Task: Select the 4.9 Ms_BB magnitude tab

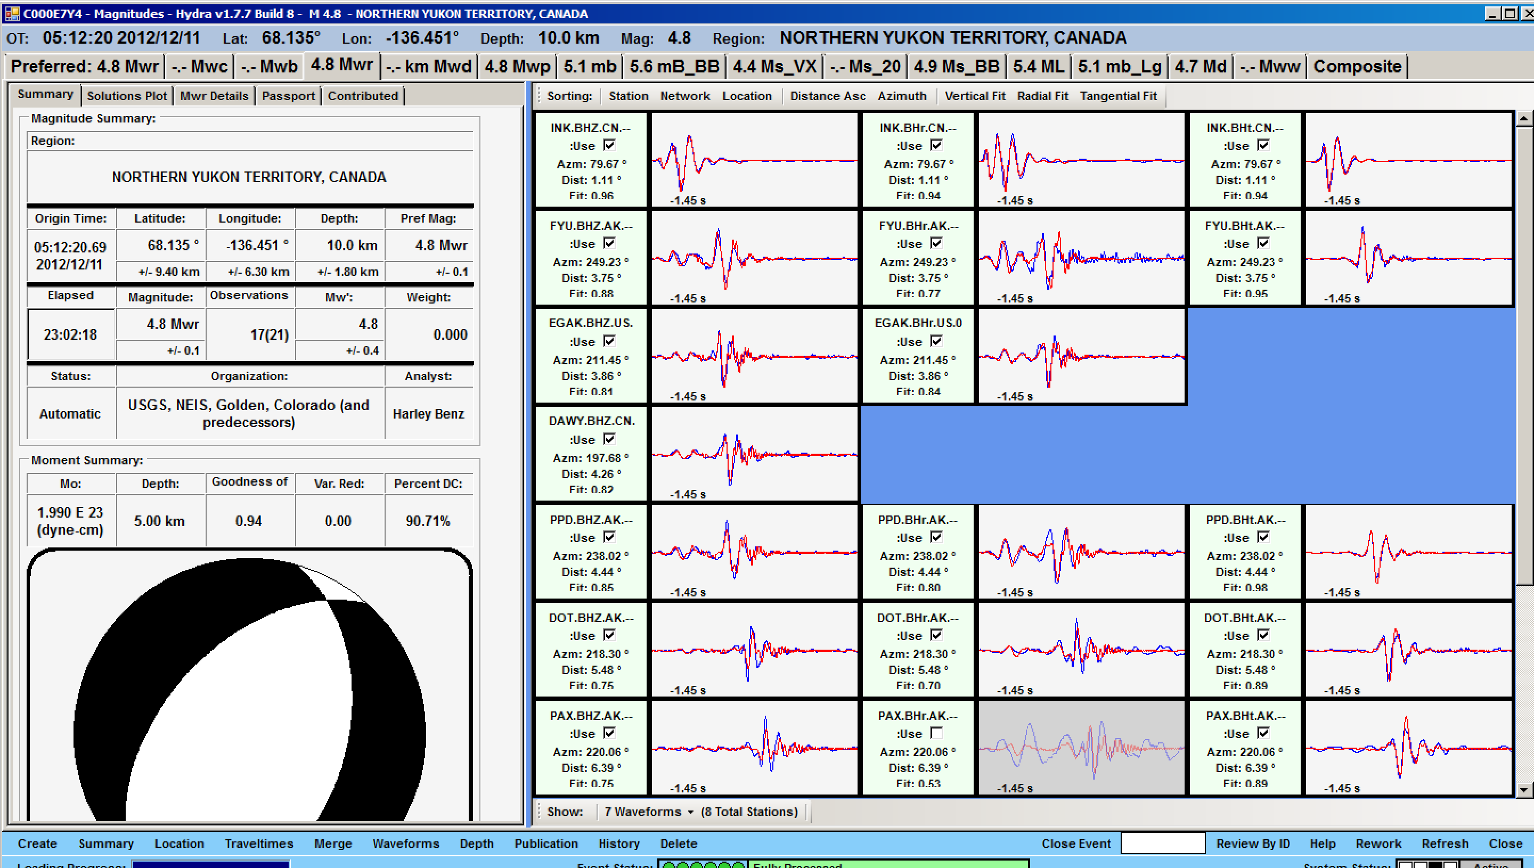Action: 956,66
